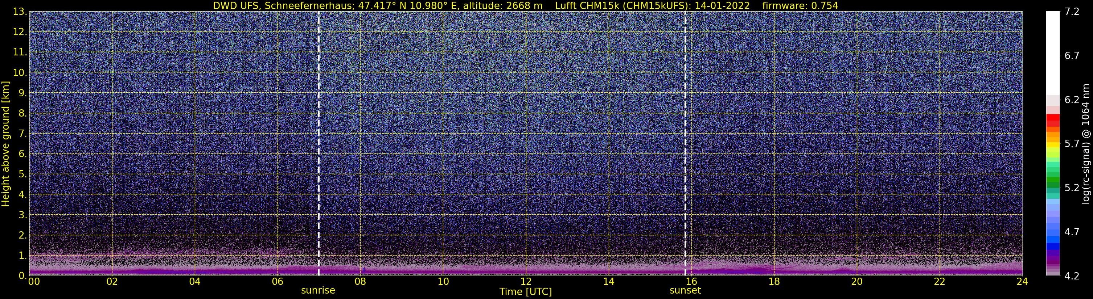Click the "1." tick on the height axis
This screenshot has height=299, width=1093.
pos(22,256)
